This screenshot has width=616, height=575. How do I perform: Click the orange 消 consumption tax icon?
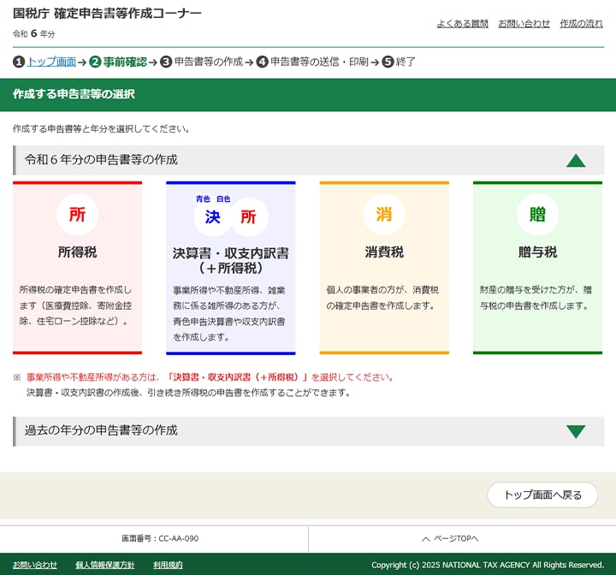384,215
